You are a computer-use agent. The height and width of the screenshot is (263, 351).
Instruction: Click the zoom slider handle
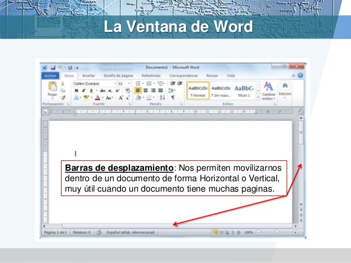pyautogui.click(x=277, y=232)
